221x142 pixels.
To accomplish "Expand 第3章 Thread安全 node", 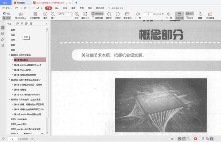I will click(12, 70).
